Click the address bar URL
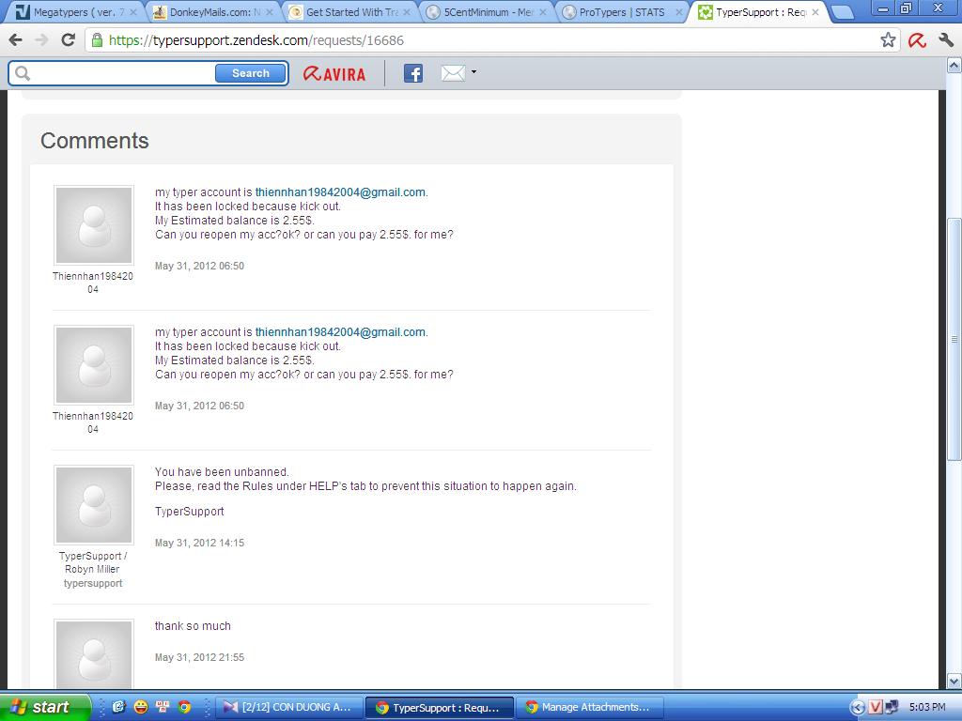This screenshot has width=962, height=721. coord(256,40)
